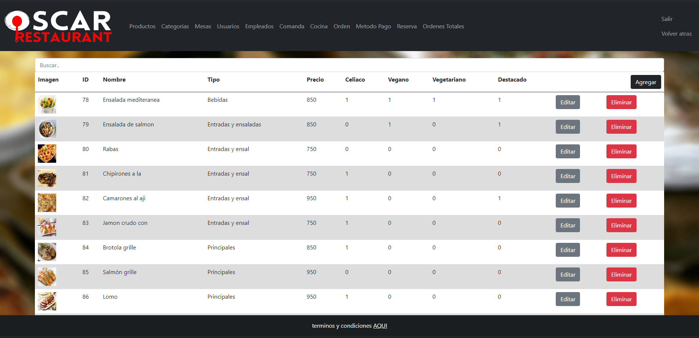Click the ID column header
The height and width of the screenshot is (338, 699).
click(x=85, y=80)
